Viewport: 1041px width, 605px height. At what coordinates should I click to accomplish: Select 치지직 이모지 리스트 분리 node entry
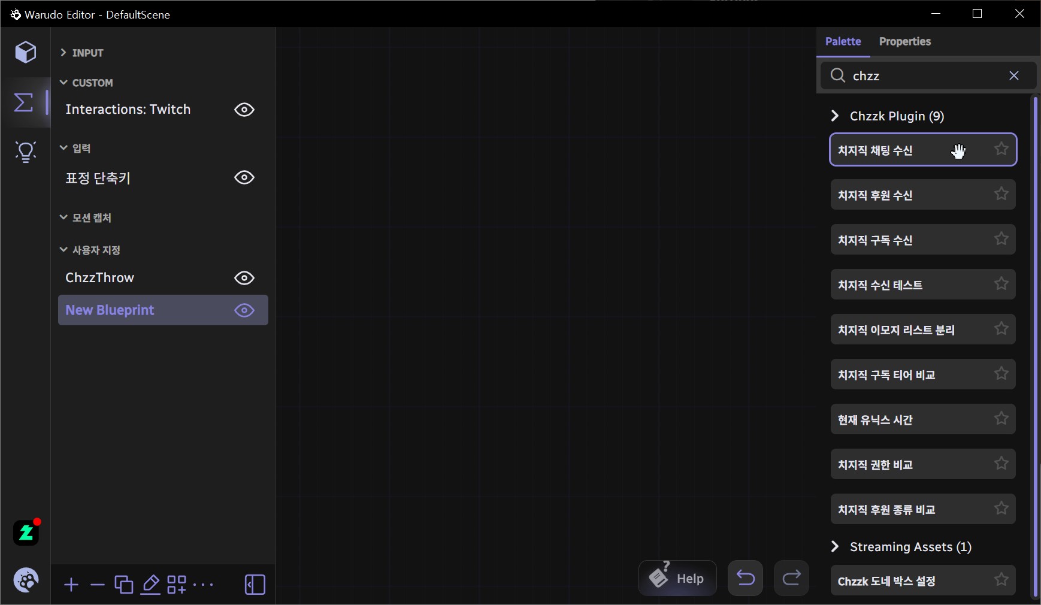923,329
